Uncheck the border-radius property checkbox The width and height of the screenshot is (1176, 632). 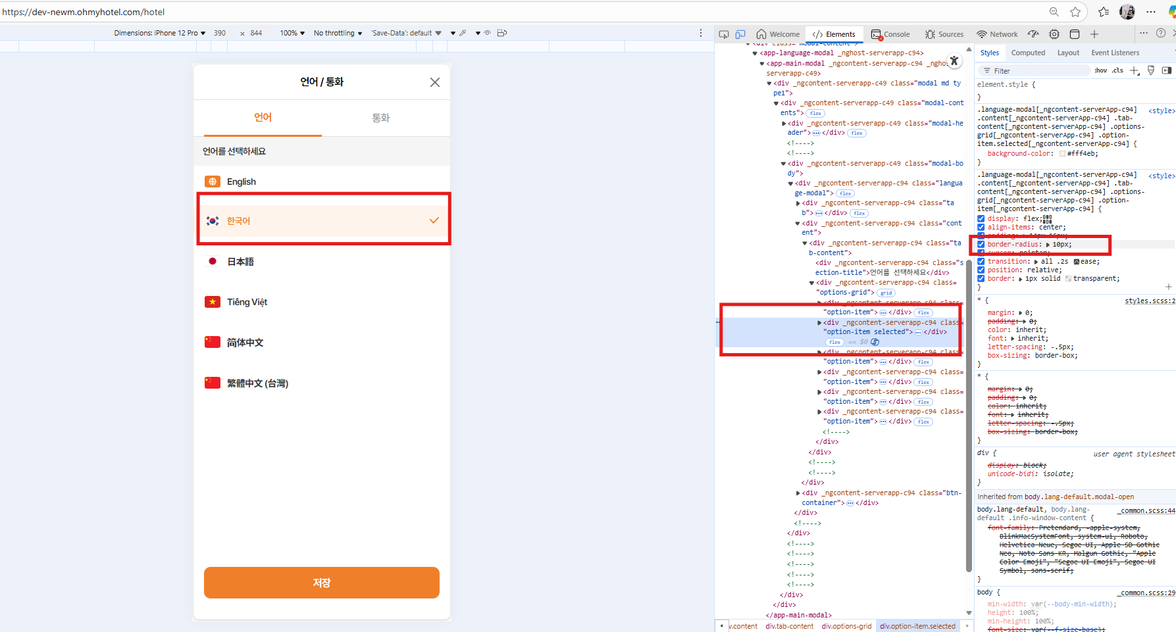pos(981,245)
